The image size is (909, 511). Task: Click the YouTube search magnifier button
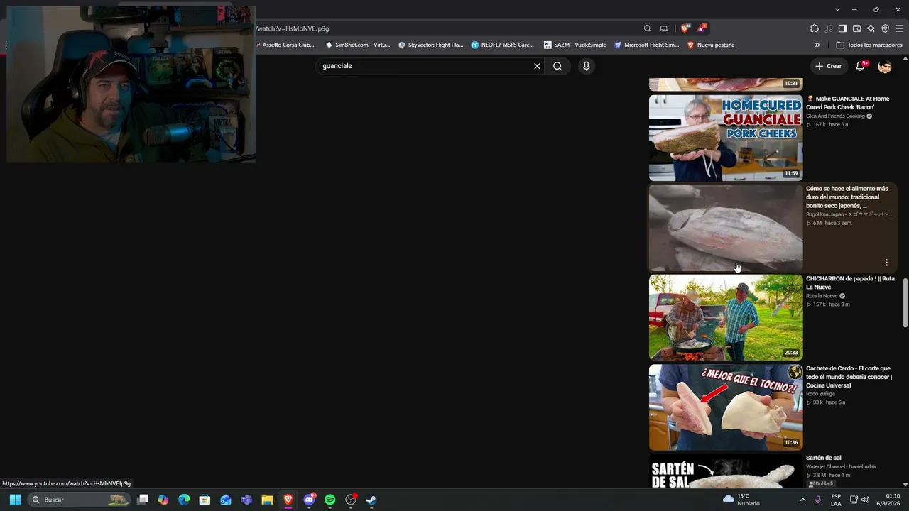tap(557, 66)
